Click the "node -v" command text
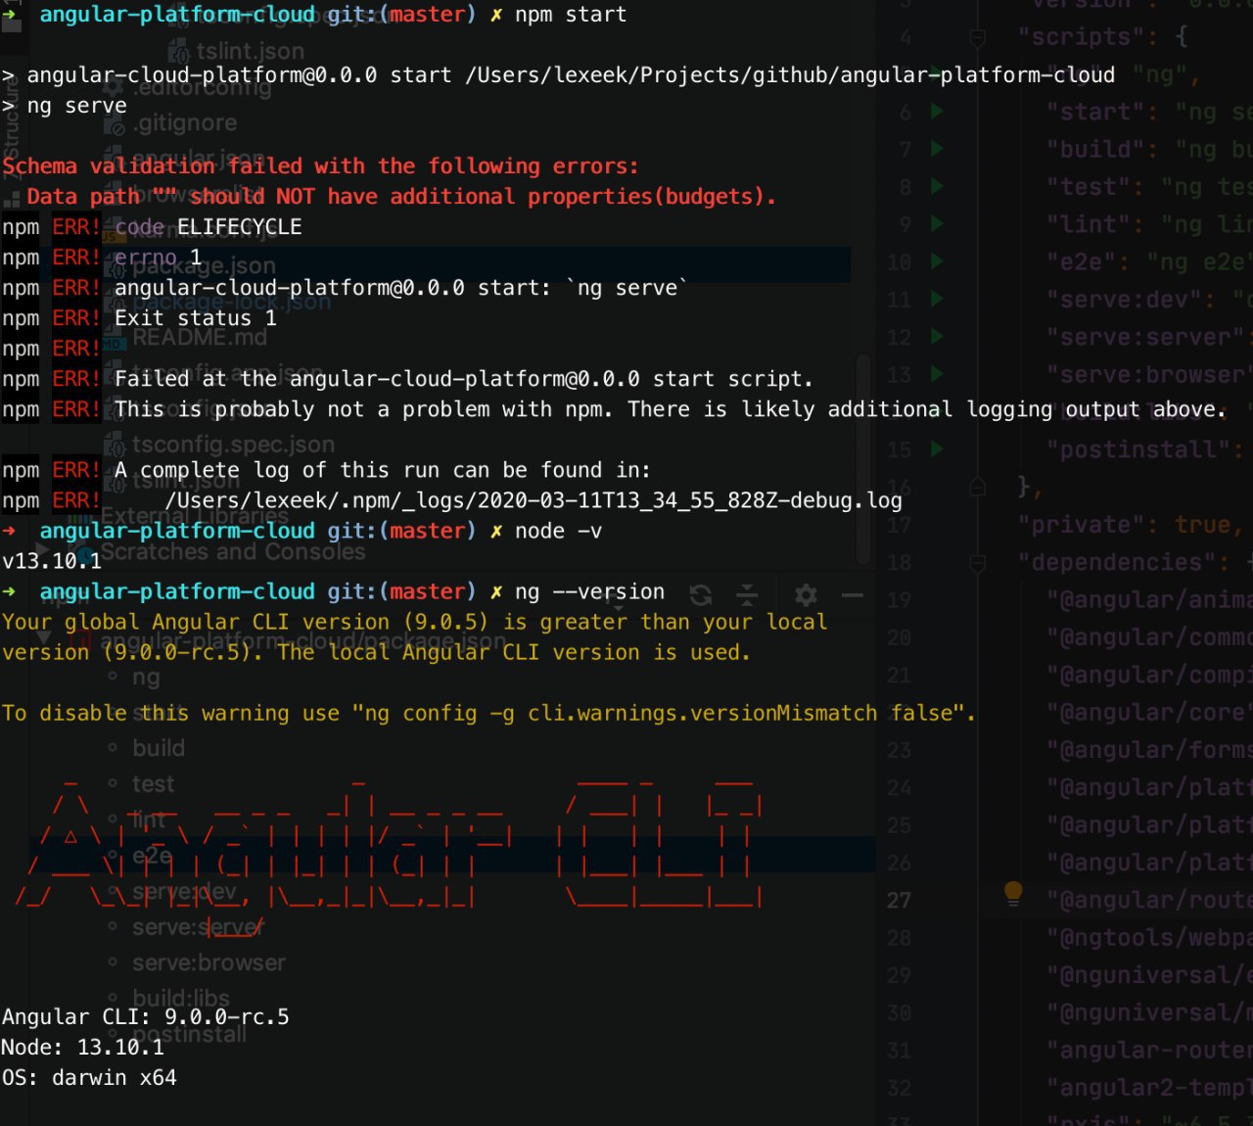 (x=558, y=531)
